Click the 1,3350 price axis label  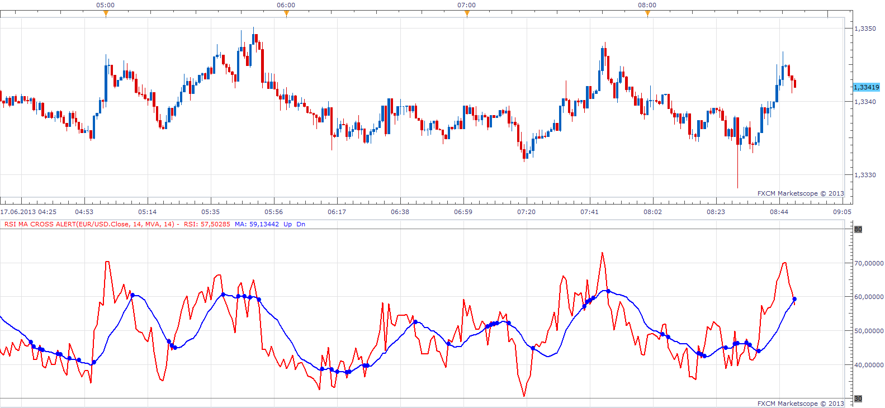865,29
